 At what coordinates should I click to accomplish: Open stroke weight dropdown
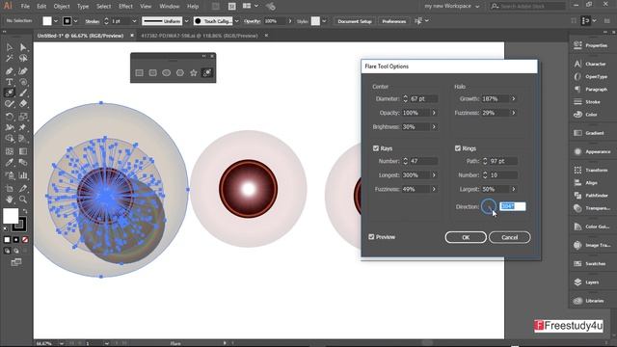134,21
